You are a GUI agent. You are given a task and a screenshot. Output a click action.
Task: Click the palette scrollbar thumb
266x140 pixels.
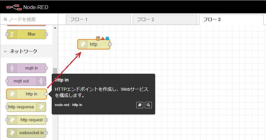click(55, 71)
